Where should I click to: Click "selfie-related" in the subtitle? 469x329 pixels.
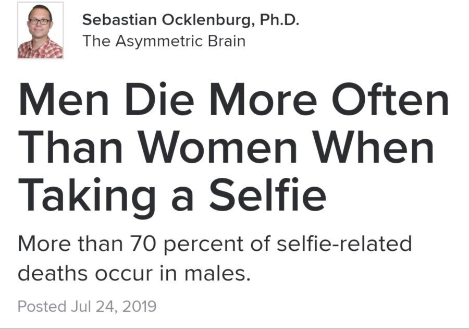pos(344,243)
